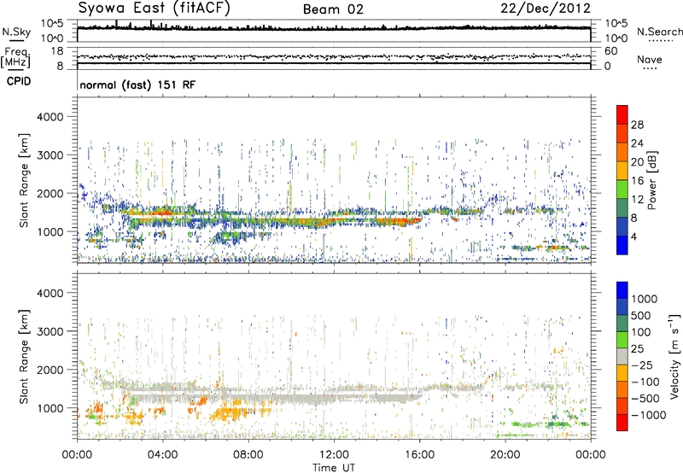Click the 'N.Sky' legend label
Screen dimensions: 683x473
(16, 32)
